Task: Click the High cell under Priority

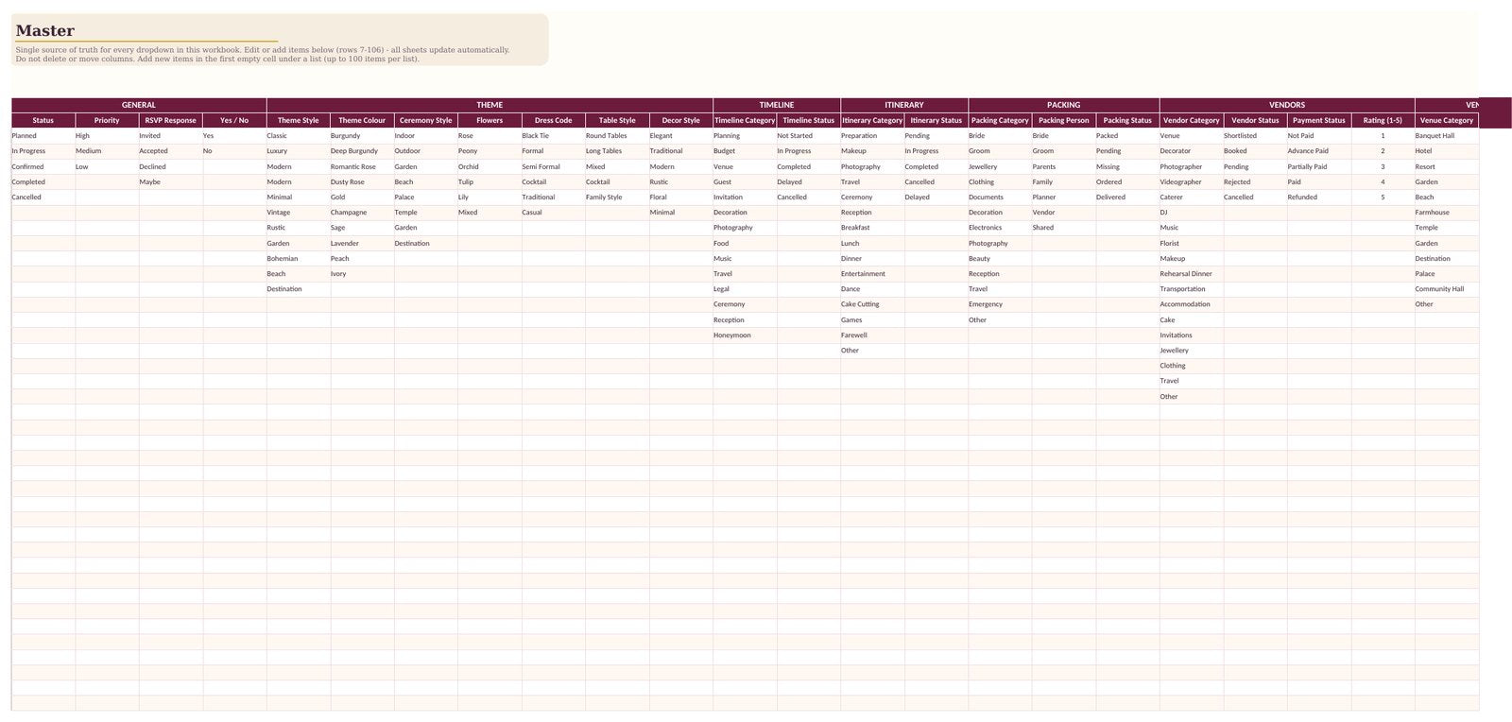Action: tap(107, 136)
